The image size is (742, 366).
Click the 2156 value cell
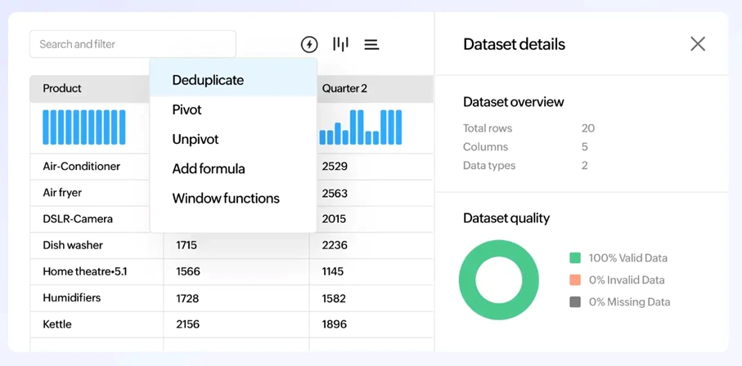(x=236, y=324)
